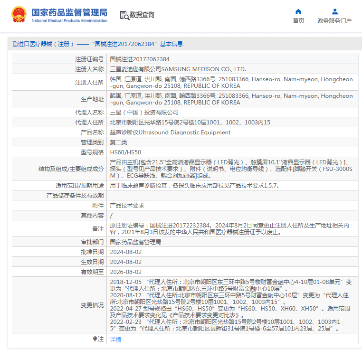Viewport: 362px width, 350px height.
Task: Click the 产品技术要求 attachment value
Action: [x=127, y=206]
